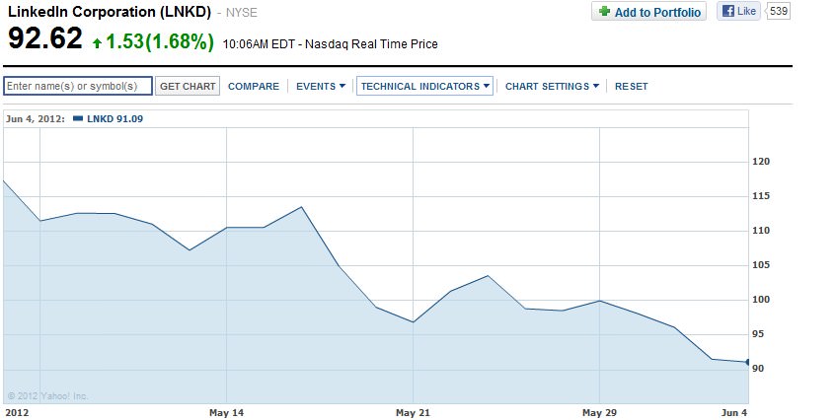This screenshot has width=837, height=420.
Task: Click the May 29 date axis label
Action: tap(598, 412)
